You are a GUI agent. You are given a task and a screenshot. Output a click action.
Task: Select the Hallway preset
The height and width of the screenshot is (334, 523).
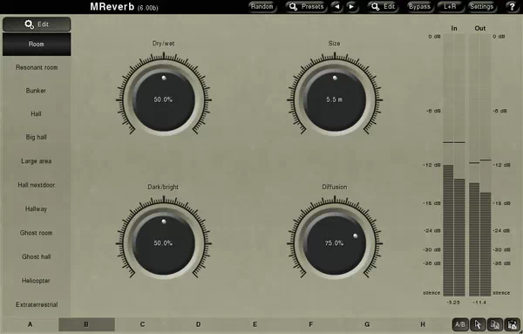pyautogui.click(x=37, y=209)
